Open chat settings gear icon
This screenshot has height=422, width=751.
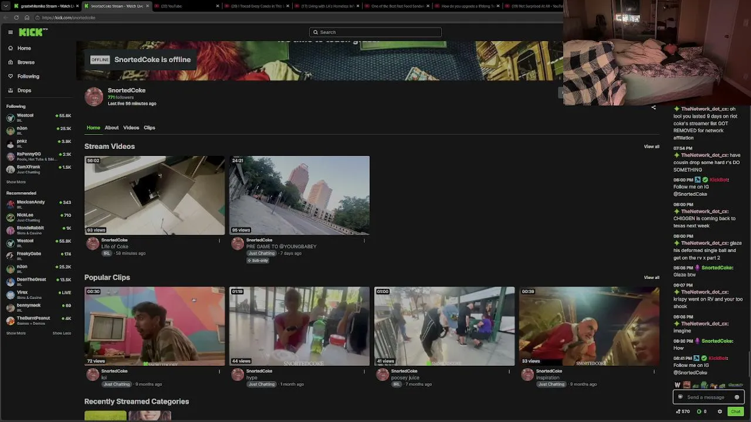pyautogui.click(x=720, y=411)
